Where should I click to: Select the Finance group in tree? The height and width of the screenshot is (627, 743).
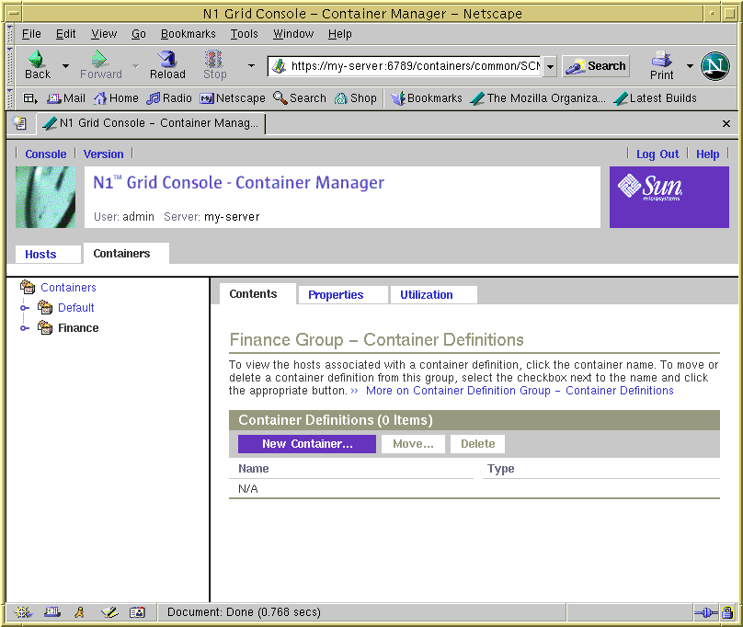78,328
